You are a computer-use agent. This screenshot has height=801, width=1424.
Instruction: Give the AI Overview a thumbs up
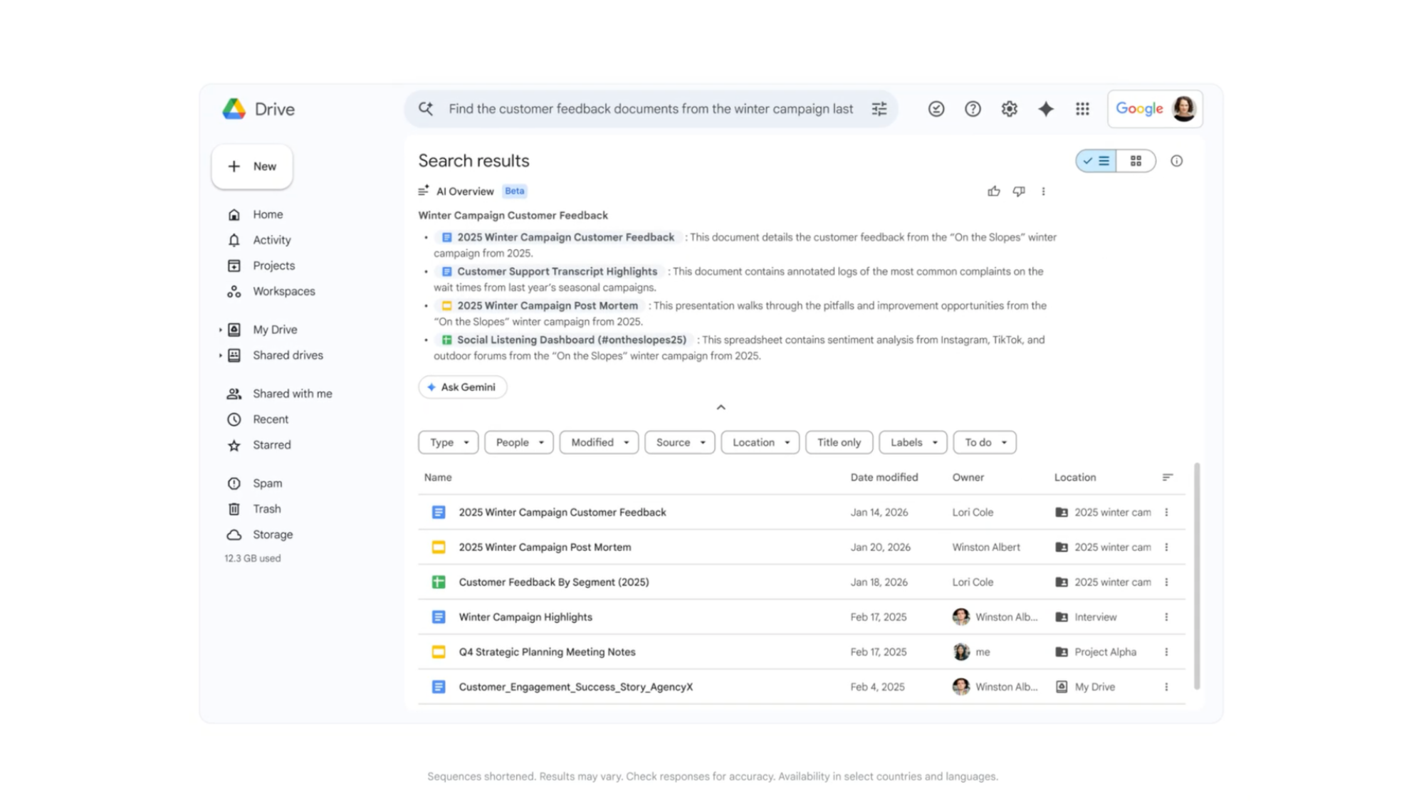pyautogui.click(x=993, y=191)
